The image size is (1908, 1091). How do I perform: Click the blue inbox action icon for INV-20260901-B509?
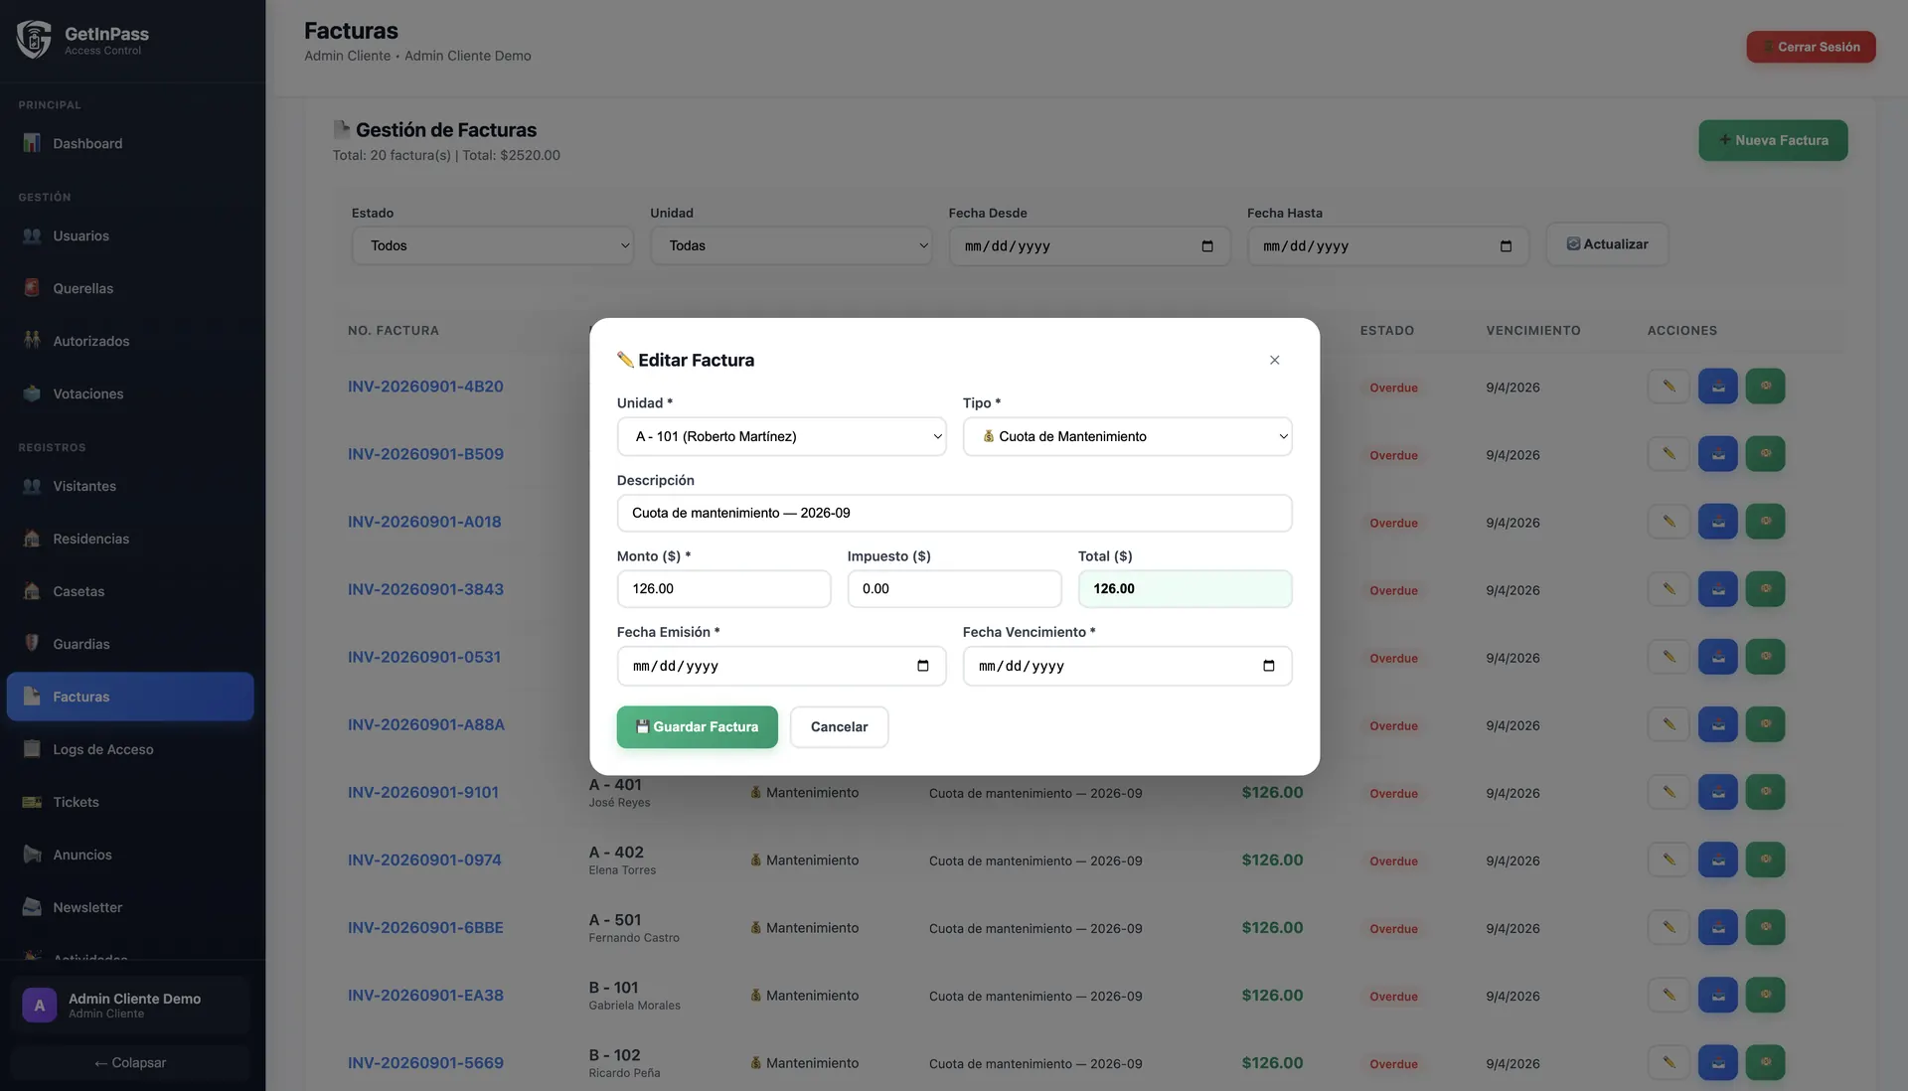[x=1717, y=453]
